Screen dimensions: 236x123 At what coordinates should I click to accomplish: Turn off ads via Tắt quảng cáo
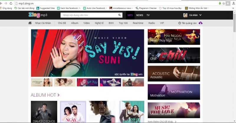pos(187,23)
